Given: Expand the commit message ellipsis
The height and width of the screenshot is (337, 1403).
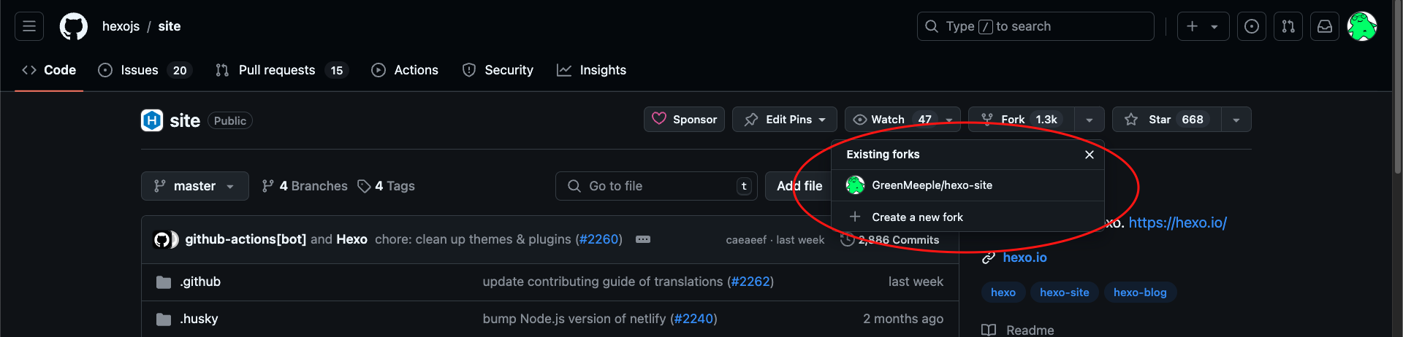Looking at the screenshot, I should coord(643,239).
